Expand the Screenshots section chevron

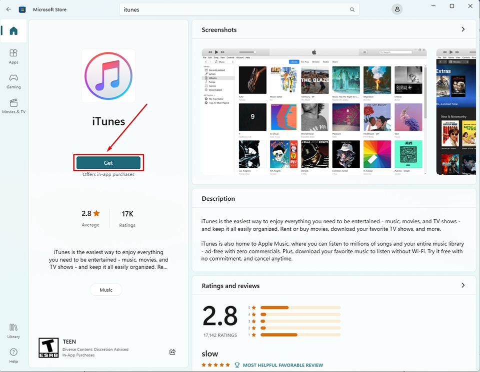[x=463, y=29]
